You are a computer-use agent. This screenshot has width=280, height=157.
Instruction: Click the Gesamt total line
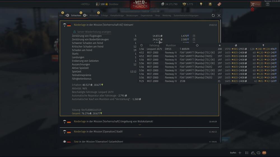click(87, 113)
